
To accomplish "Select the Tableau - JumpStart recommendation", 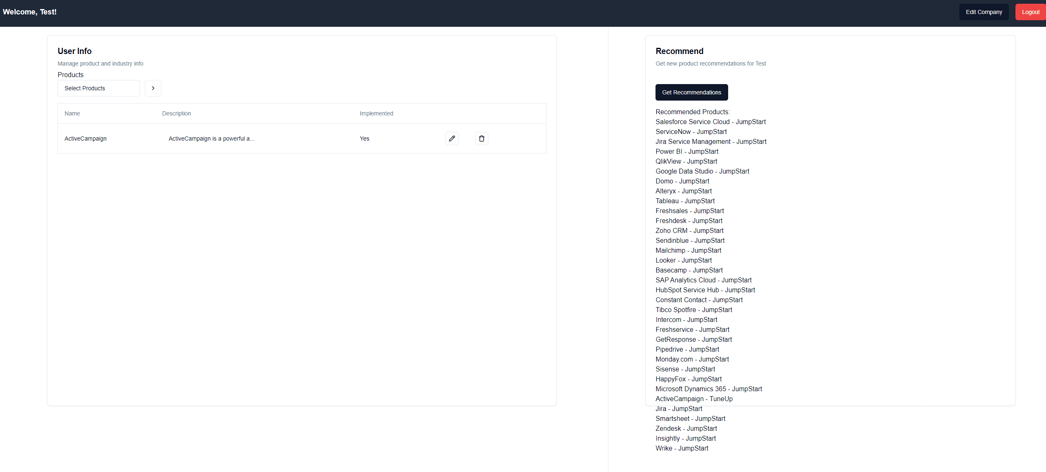I will tap(685, 201).
